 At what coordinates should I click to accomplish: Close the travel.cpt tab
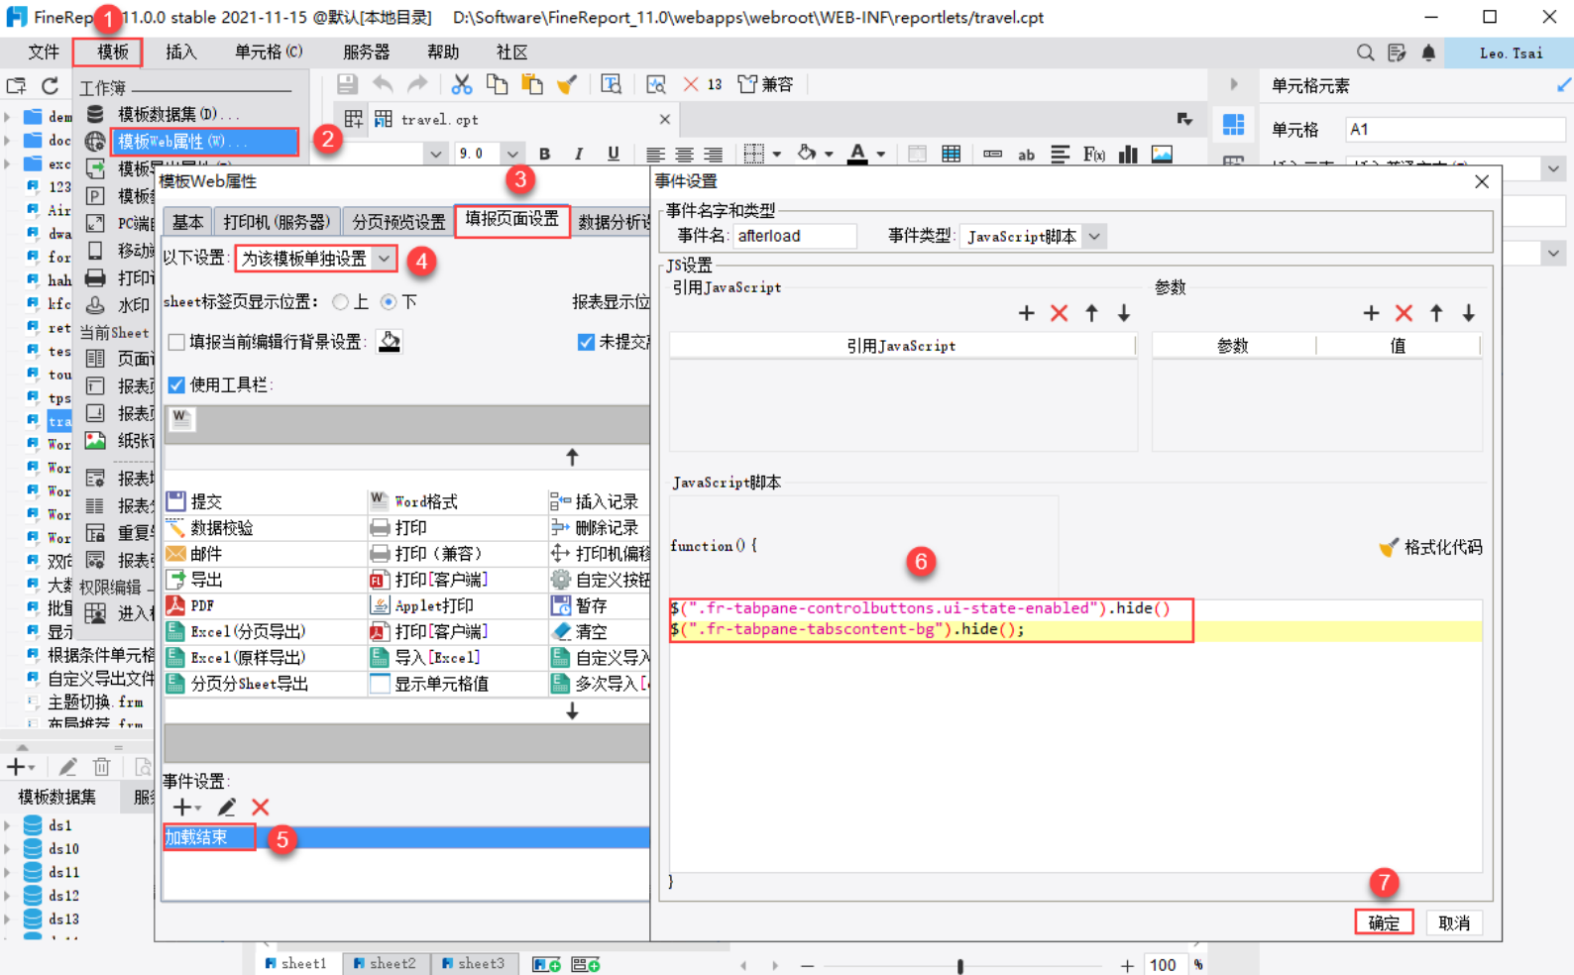pos(664,119)
